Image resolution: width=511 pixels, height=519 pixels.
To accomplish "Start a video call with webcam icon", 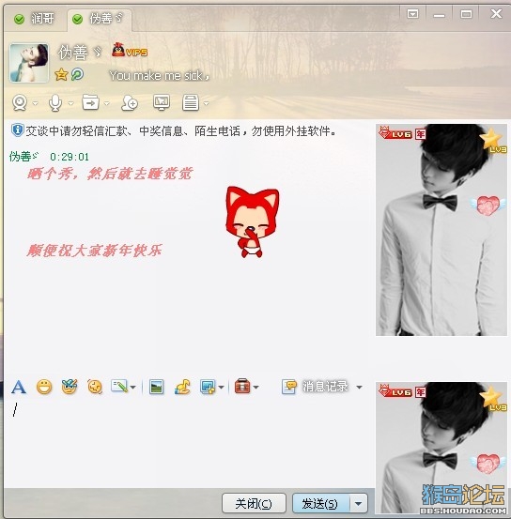I will (20, 102).
